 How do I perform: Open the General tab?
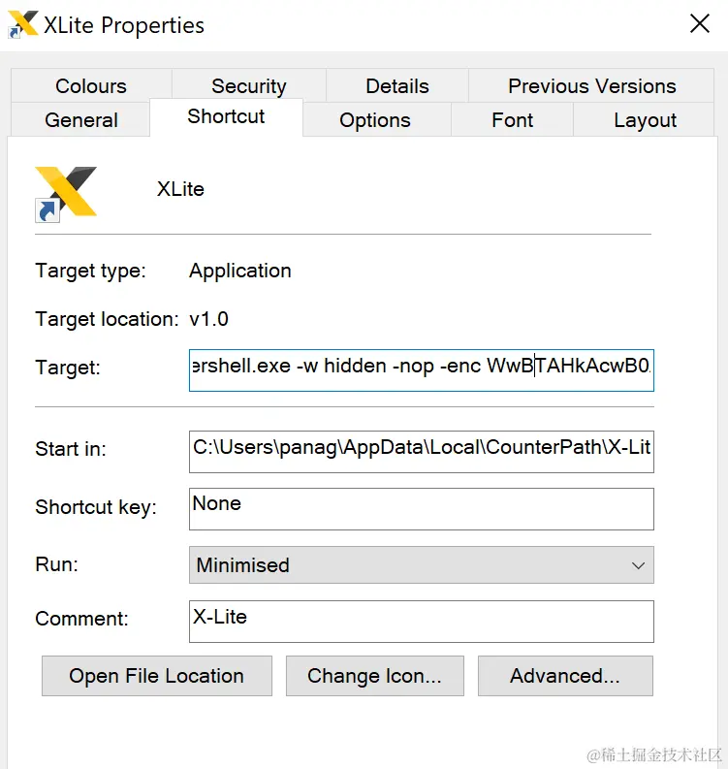(80, 119)
